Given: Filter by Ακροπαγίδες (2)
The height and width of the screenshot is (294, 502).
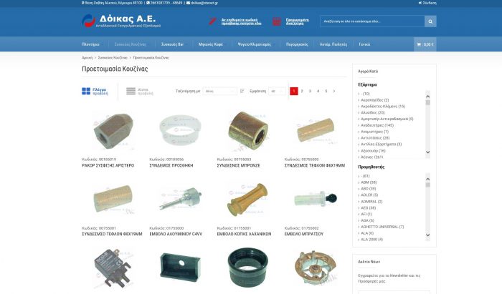Looking at the screenshot, I should pos(374,100).
